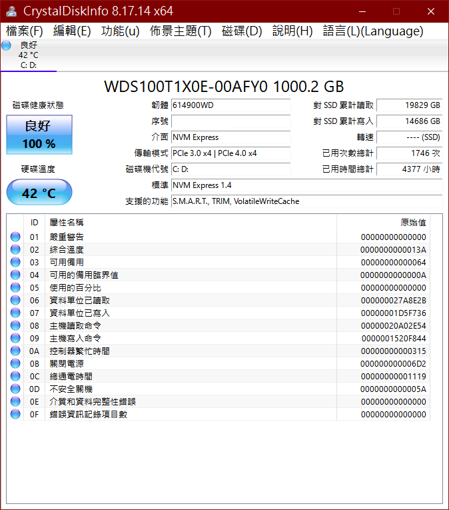Image resolution: width=449 pixels, height=510 pixels.
Task: Click the 良好 100 % health status button
Action: [39, 135]
